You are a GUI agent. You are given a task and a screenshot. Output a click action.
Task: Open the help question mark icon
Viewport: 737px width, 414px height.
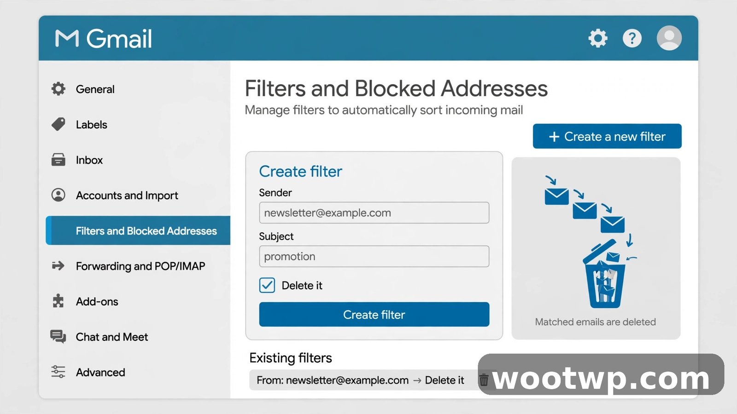pyautogui.click(x=632, y=38)
